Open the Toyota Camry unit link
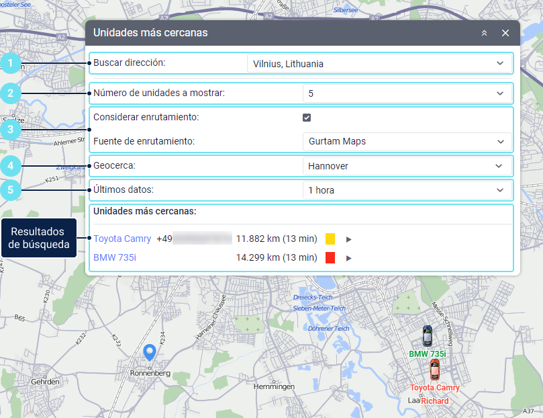 click(122, 239)
